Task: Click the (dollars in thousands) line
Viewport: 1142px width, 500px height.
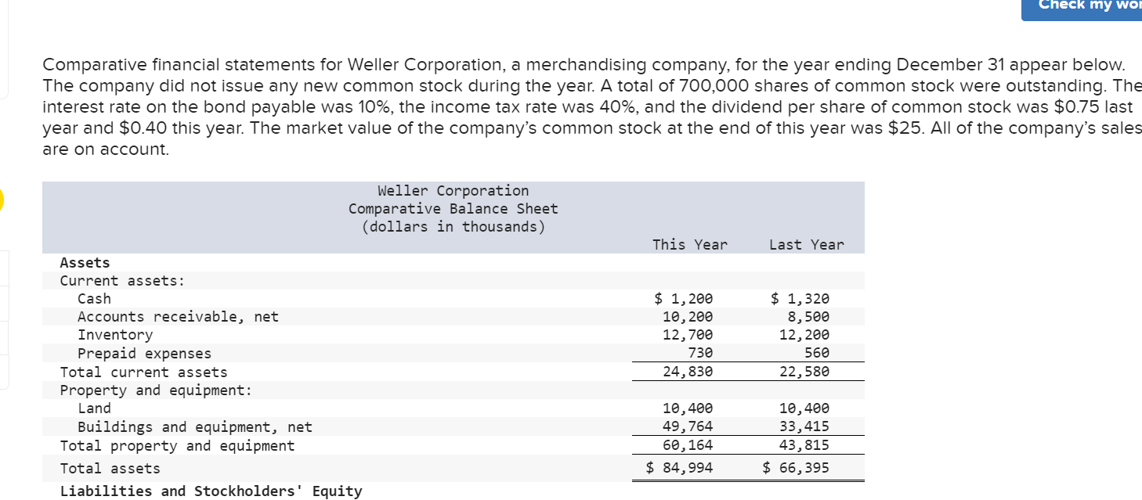Action: pyautogui.click(x=453, y=226)
